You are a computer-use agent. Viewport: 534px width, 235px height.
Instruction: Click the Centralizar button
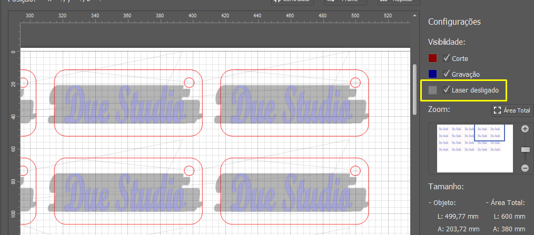tap(293, 2)
